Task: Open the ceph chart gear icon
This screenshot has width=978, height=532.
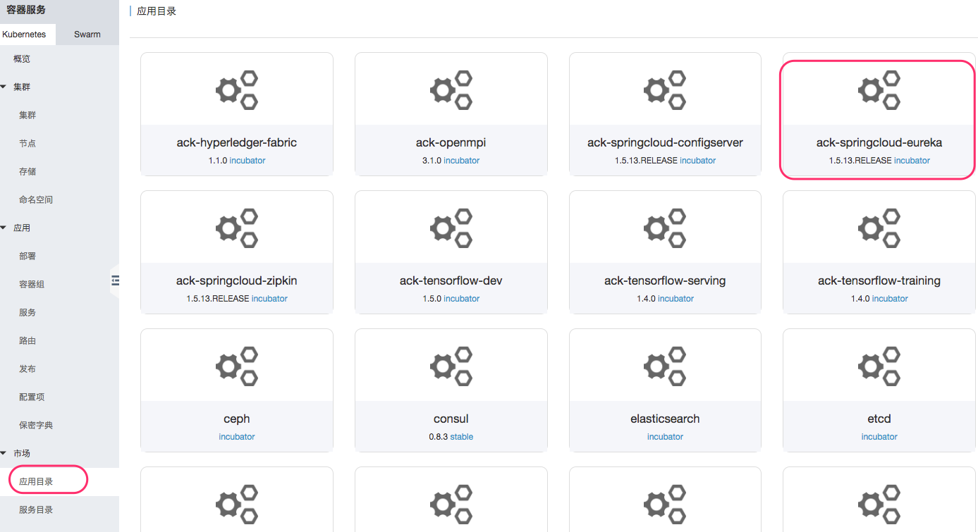Action: tap(237, 366)
